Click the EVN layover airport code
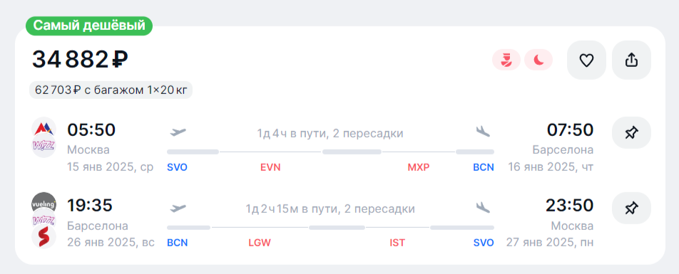This screenshot has height=274, width=679. (270, 167)
